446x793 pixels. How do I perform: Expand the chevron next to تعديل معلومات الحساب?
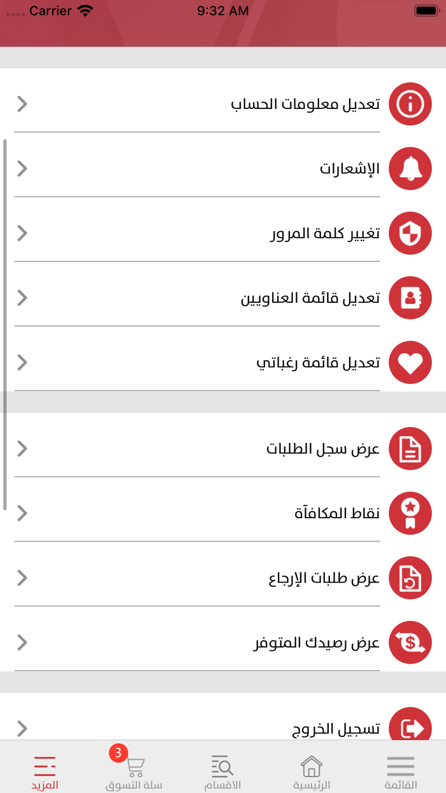[22, 104]
